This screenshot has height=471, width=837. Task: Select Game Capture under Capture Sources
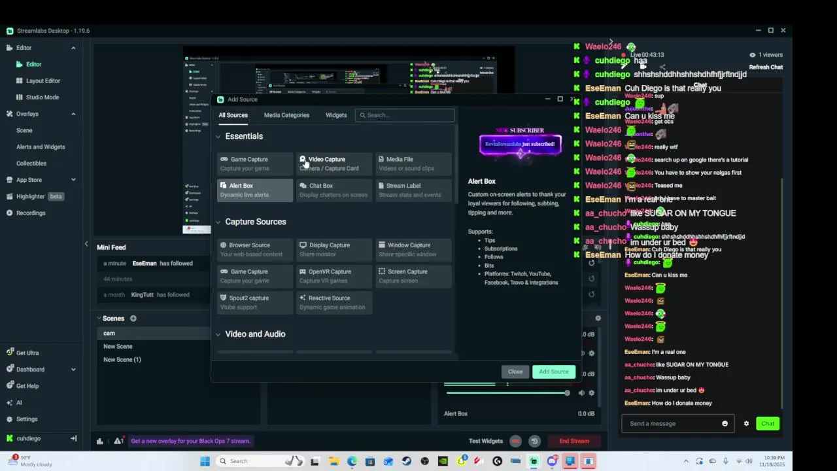point(254,276)
